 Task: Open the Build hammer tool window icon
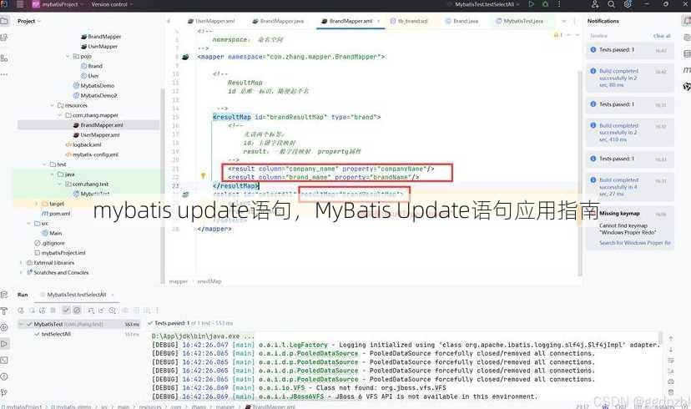click(x=4, y=311)
